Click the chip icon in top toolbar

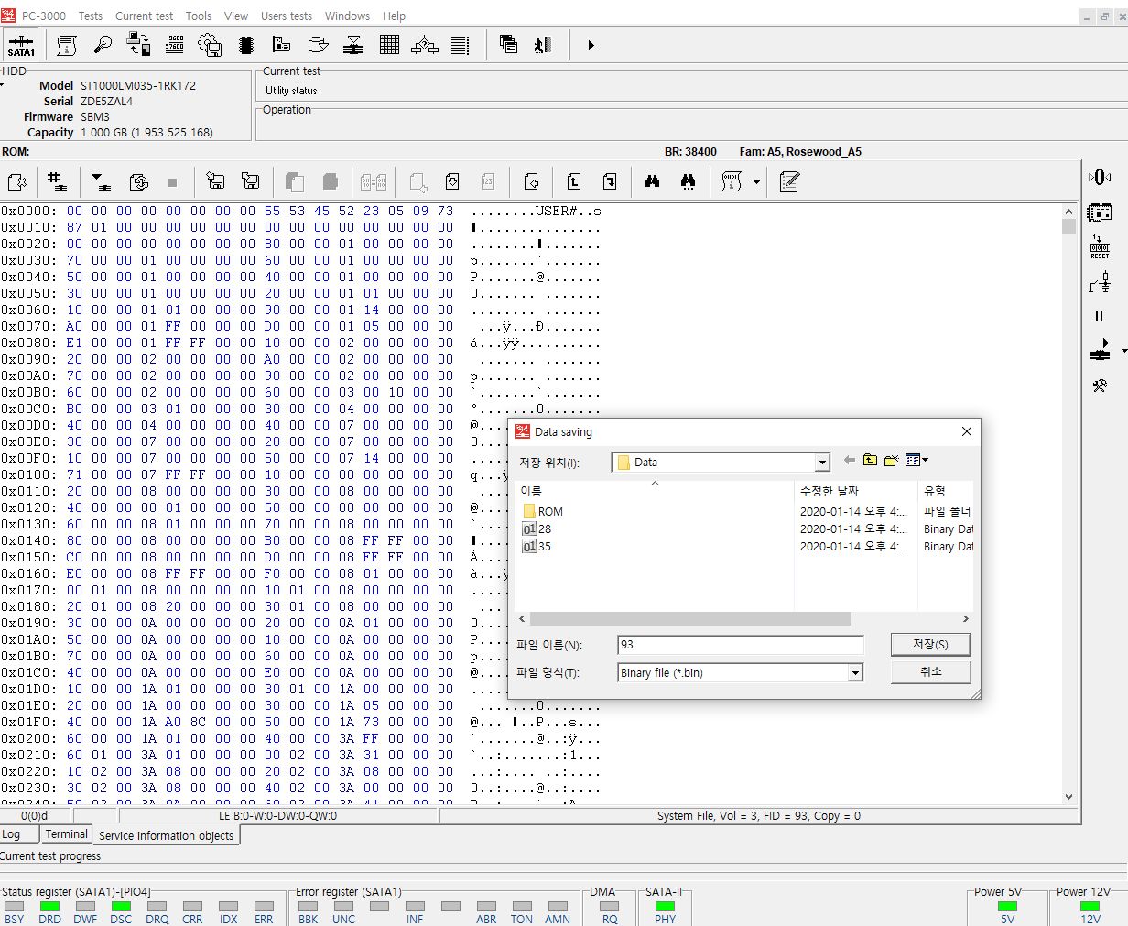[245, 45]
